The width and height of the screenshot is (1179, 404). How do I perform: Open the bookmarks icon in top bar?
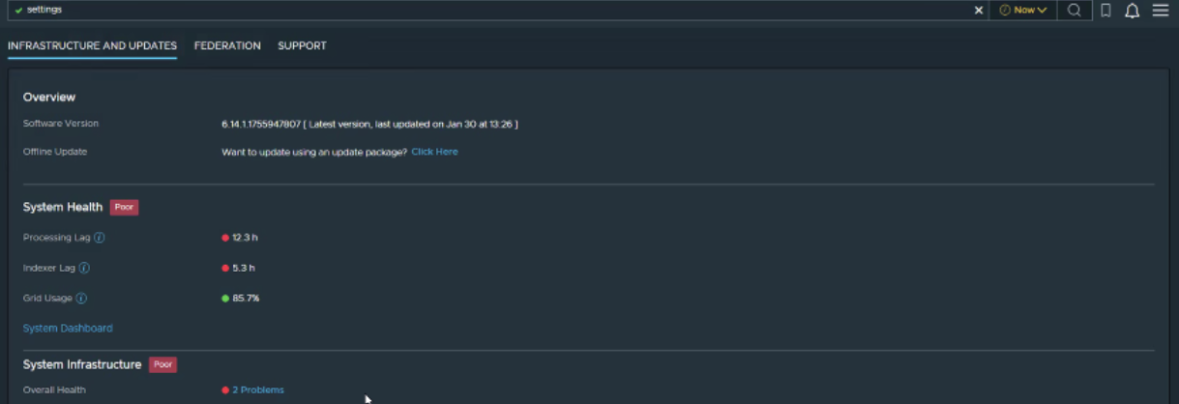tap(1105, 11)
